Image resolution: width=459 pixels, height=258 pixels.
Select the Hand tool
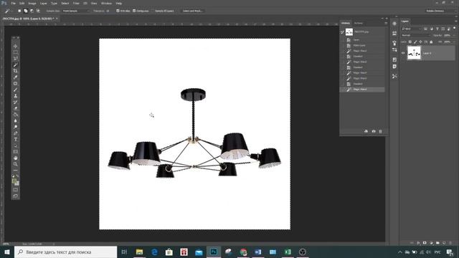(x=16, y=158)
